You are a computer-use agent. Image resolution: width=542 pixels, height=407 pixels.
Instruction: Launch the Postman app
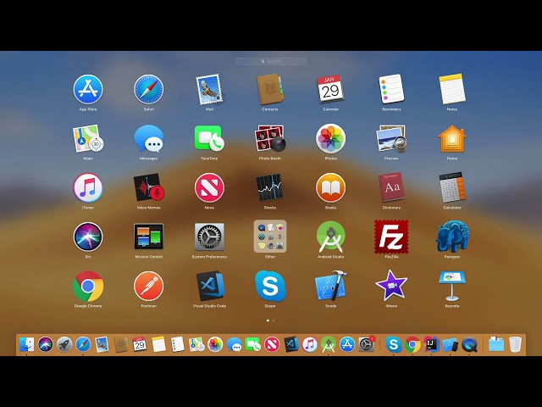pos(149,287)
